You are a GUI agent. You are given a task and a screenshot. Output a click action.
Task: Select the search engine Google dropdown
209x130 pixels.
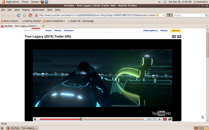[x=170, y=15]
